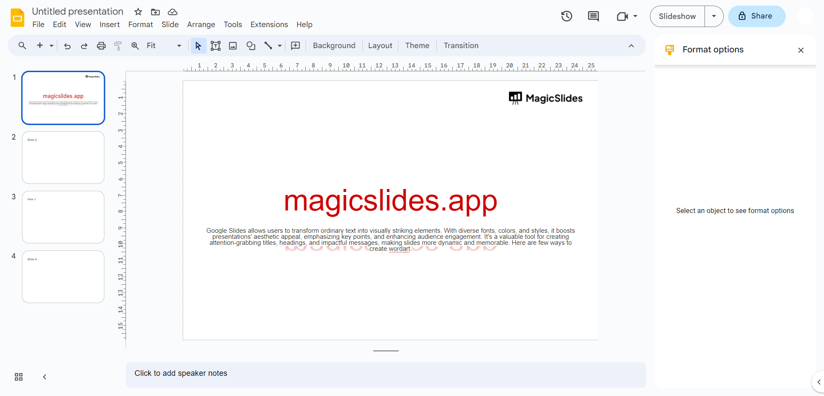Move presentation to a folder icon
Image resolution: width=824 pixels, height=396 pixels.
155,12
